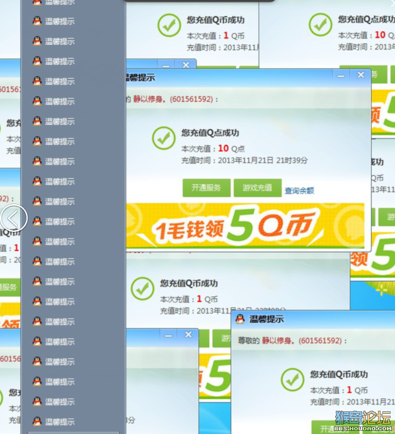Select 您充值Q点成功 heading in front window

[x=210, y=133]
